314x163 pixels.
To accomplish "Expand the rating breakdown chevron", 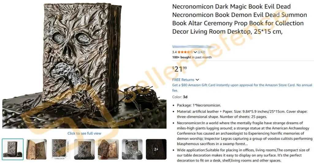I will [x=195, y=52].
